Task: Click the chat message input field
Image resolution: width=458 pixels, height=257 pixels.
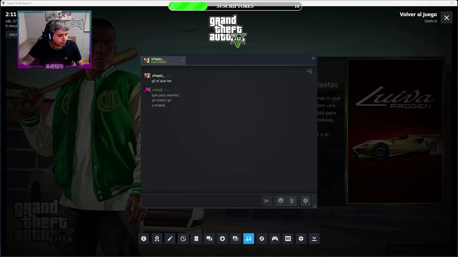Action: (x=201, y=201)
